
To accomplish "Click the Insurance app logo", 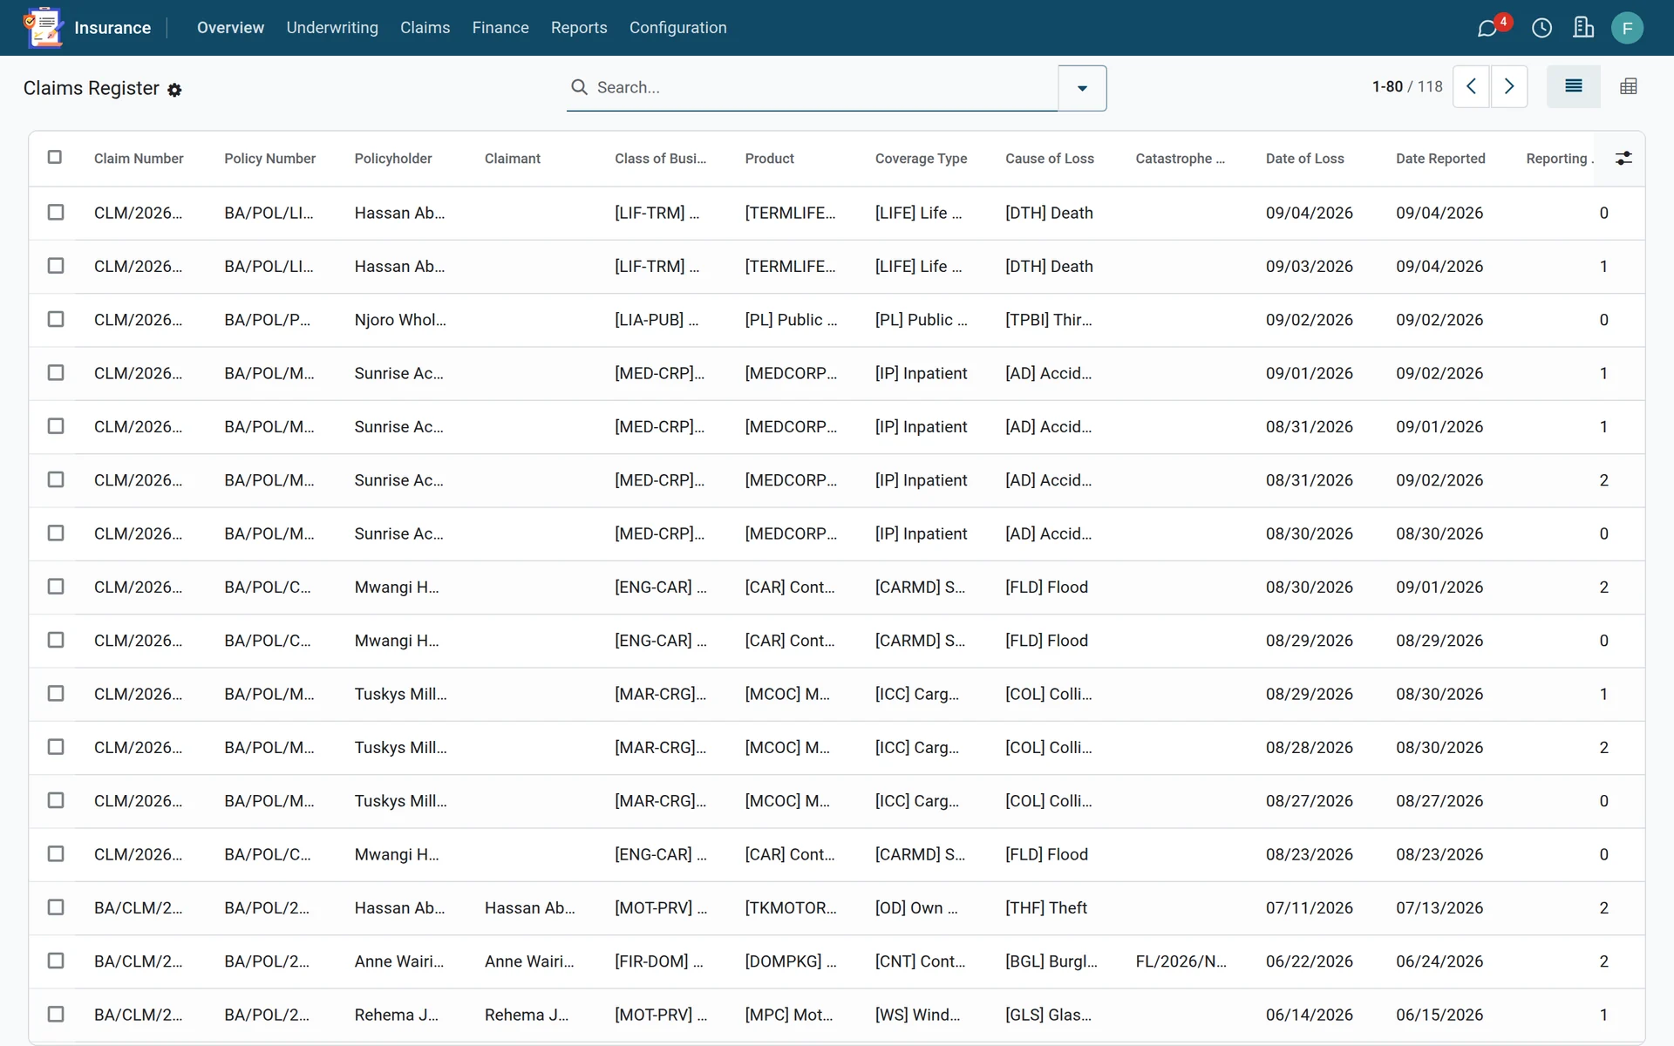I will click(x=44, y=28).
